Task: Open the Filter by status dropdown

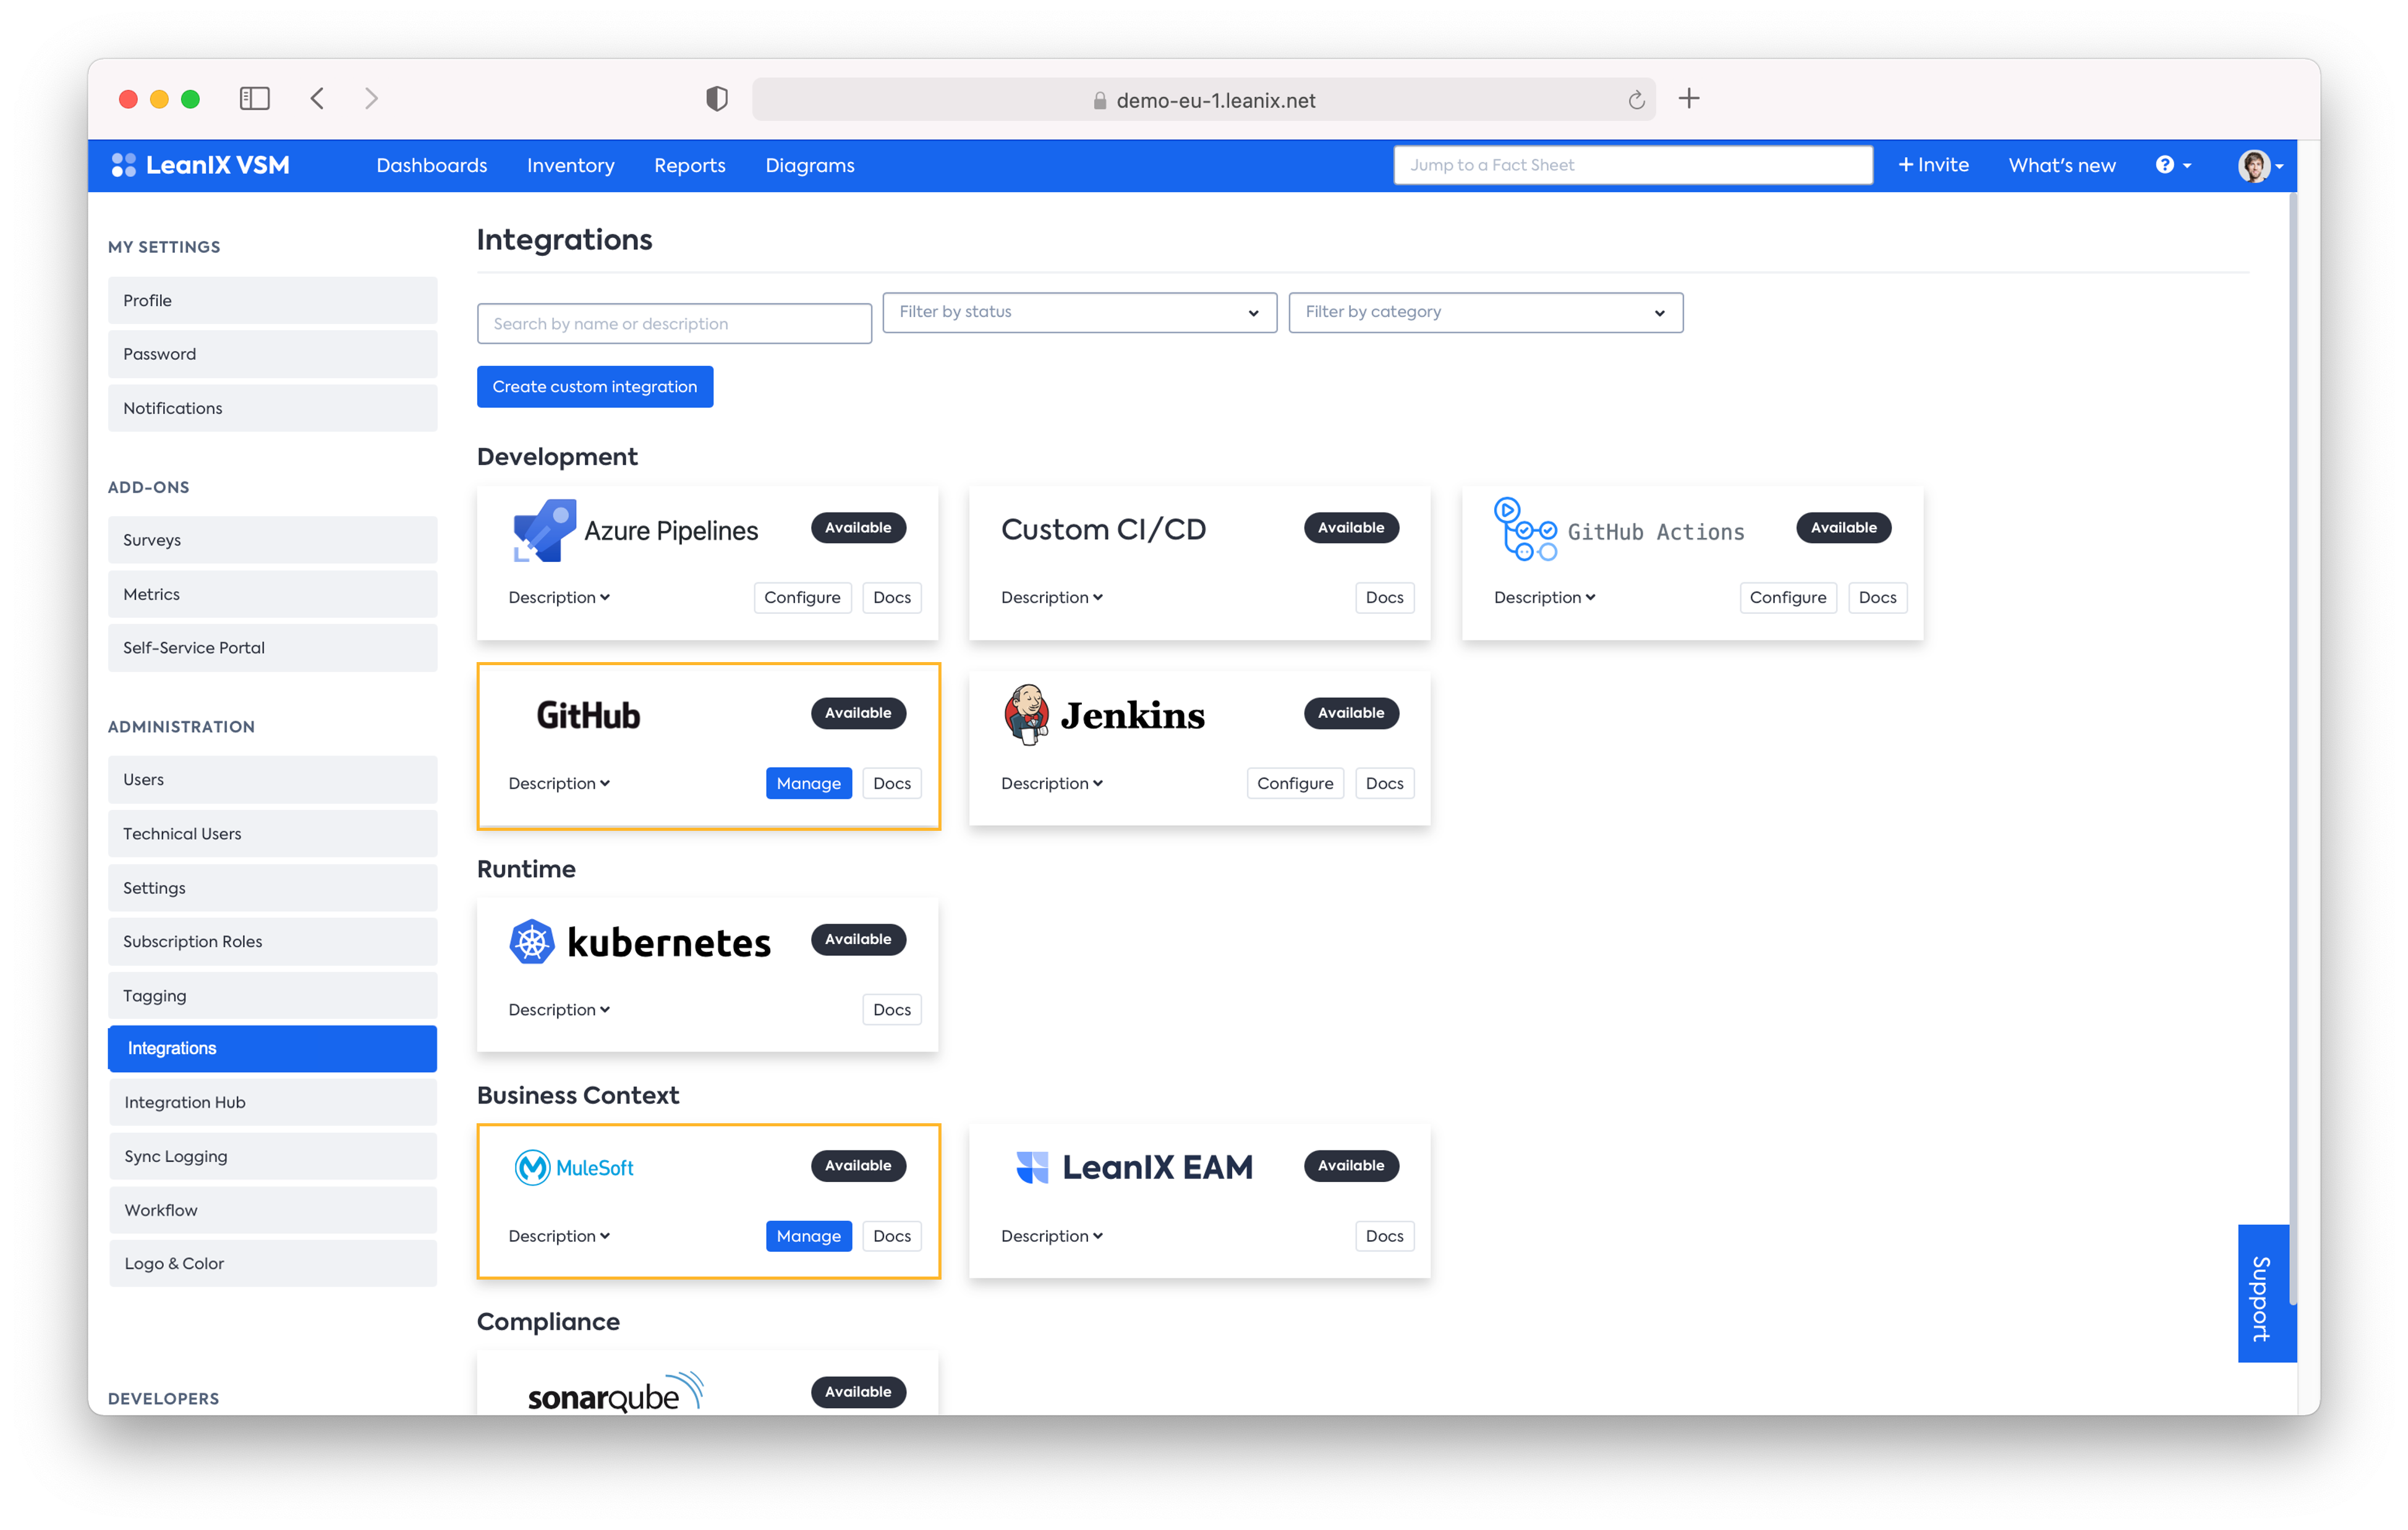Action: coord(1078,312)
